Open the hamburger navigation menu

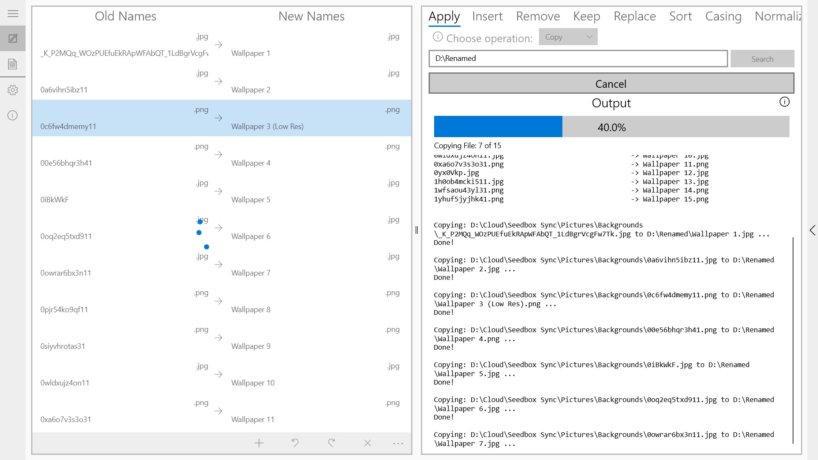coord(13,14)
